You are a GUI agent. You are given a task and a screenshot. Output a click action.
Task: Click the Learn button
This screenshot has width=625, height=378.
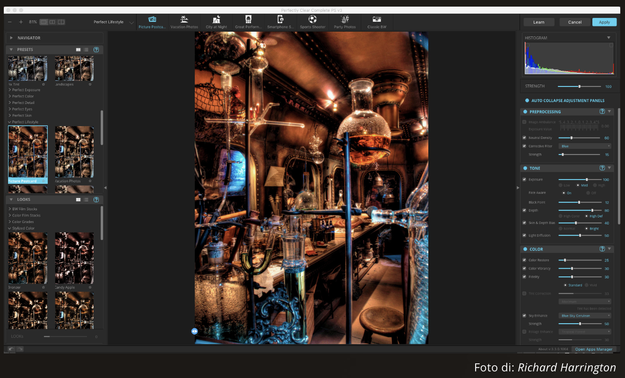538,22
